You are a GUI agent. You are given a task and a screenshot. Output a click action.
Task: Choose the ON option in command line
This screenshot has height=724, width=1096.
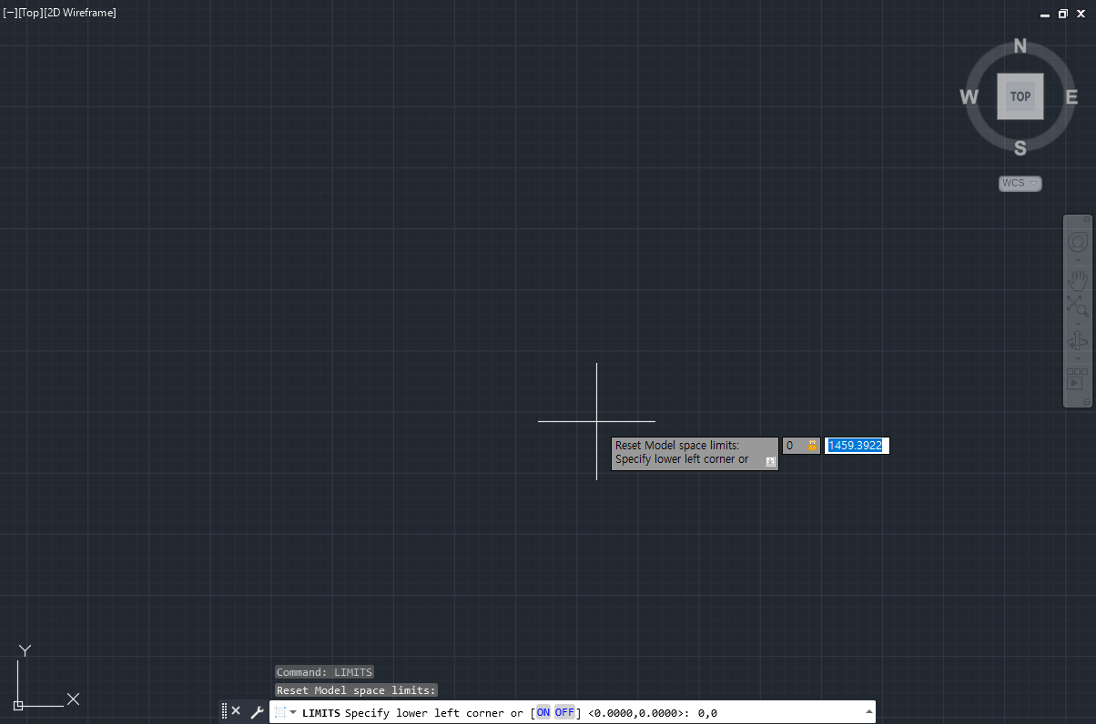tap(543, 712)
